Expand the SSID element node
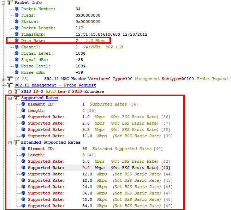The image size is (231, 210). point(10,92)
